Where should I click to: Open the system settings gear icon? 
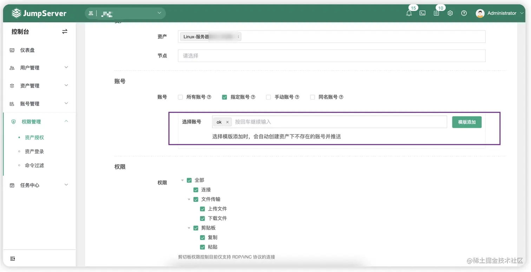pyautogui.click(x=450, y=13)
